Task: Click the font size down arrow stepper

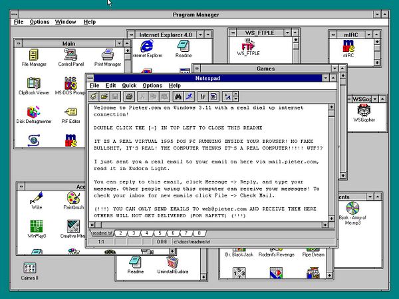Action: pos(235,99)
